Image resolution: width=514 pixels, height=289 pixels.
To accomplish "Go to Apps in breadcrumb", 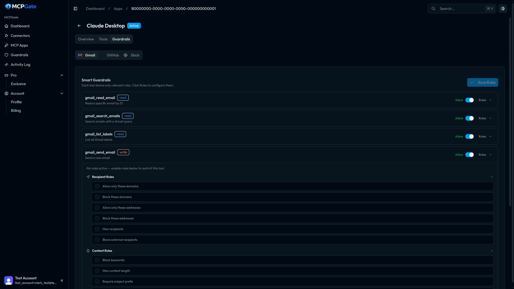I will coord(118,9).
